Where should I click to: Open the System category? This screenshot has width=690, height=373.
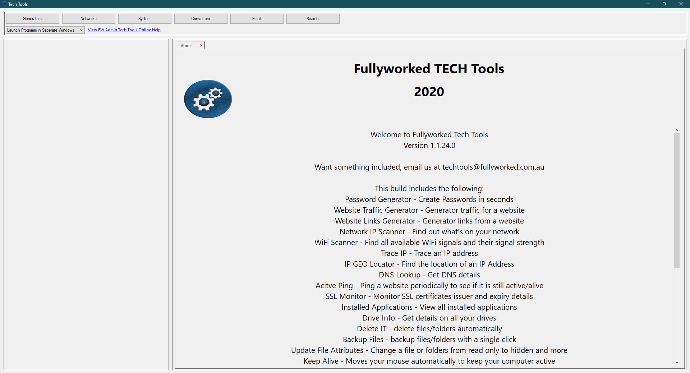pos(144,18)
